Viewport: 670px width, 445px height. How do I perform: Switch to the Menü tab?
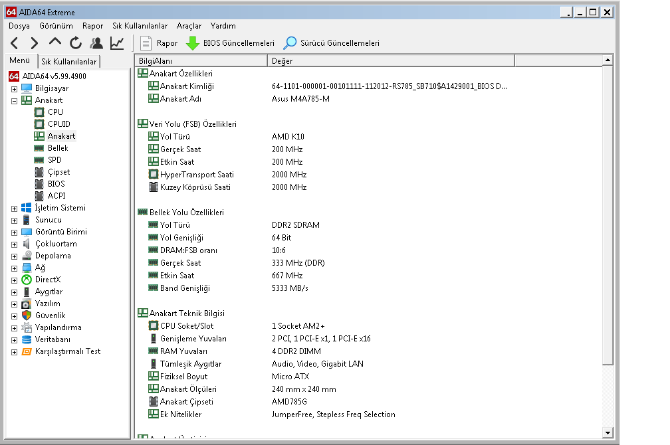tap(20, 60)
